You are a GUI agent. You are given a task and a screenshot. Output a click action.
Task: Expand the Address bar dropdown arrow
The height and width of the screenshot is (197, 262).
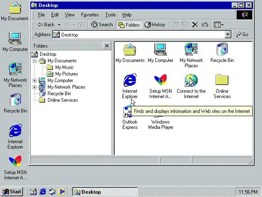tap(228, 34)
